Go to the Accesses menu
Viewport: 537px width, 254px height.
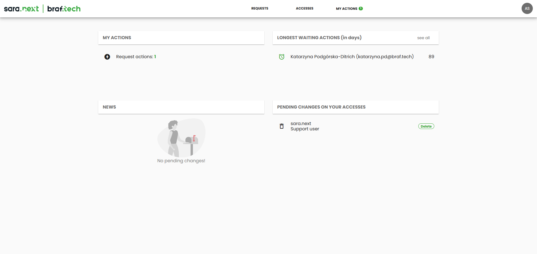click(x=304, y=8)
